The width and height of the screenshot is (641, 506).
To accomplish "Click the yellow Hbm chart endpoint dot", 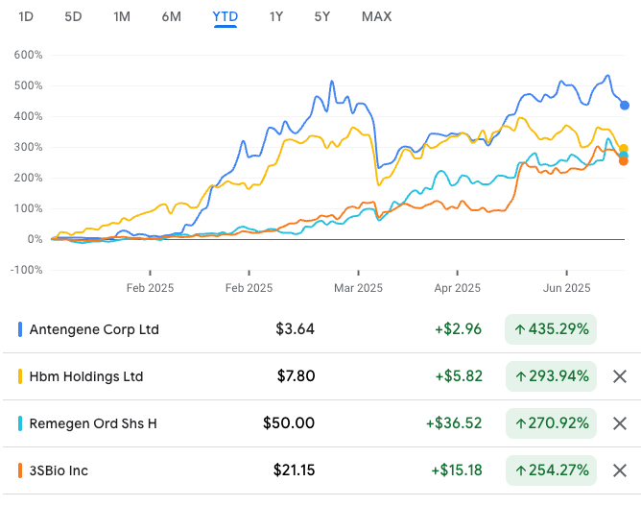I will tap(624, 149).
